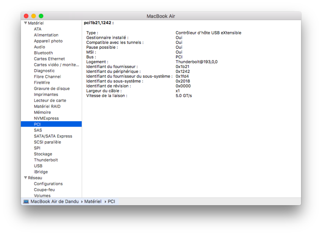This screenshot has width=322, height=235.
Task: Click the green full-screen button
Action: coord(41,16)
